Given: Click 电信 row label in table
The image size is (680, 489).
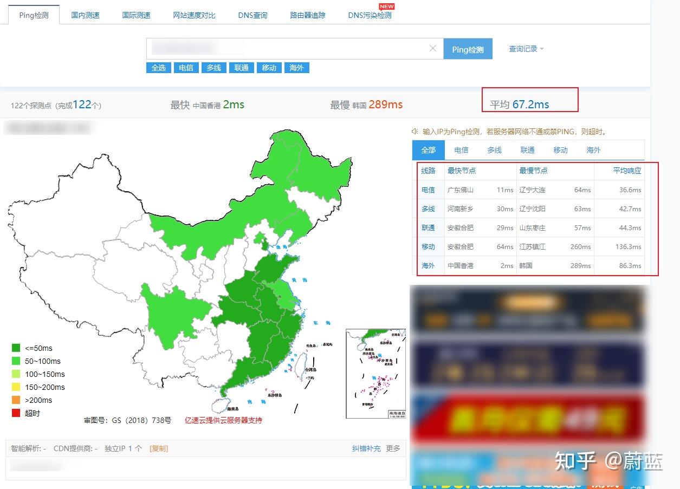Looking at the screenshot, I should (x=428, y=190).
